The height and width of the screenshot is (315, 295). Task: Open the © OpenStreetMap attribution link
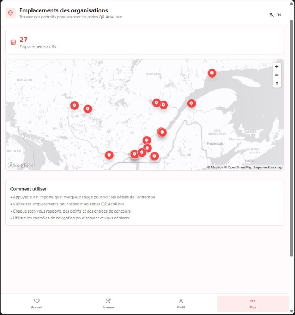238,167
